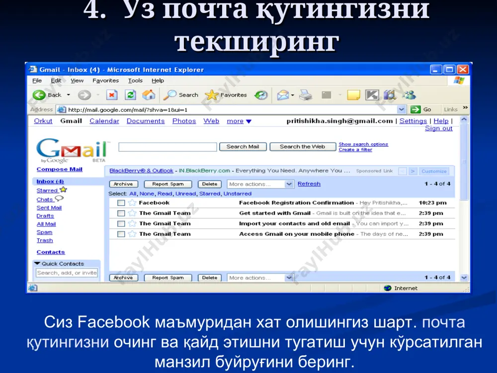Click the Gmail search input field

coord(167,147)
